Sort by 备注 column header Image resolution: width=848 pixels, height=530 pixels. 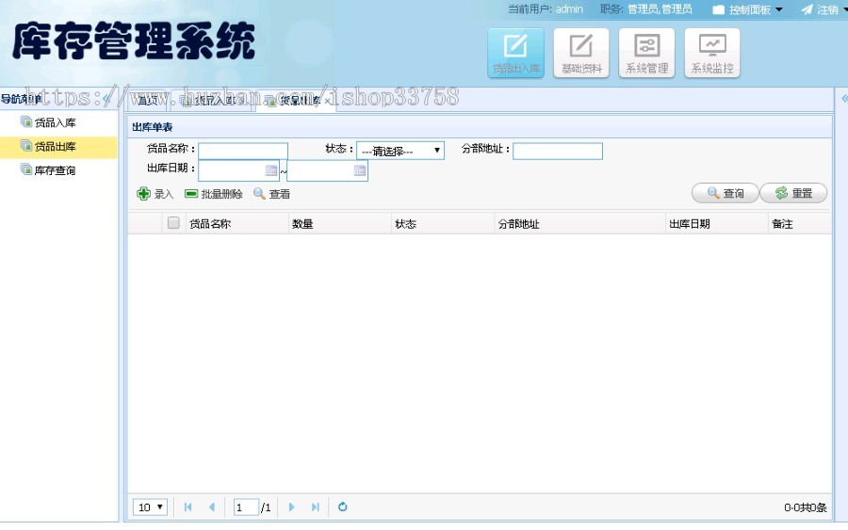800,224
